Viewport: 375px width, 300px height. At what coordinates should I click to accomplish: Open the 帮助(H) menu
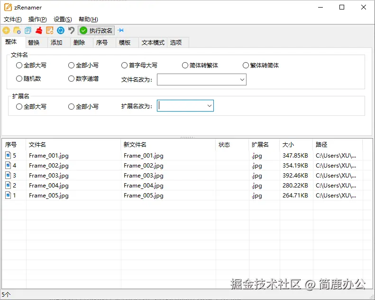point(88,19)
